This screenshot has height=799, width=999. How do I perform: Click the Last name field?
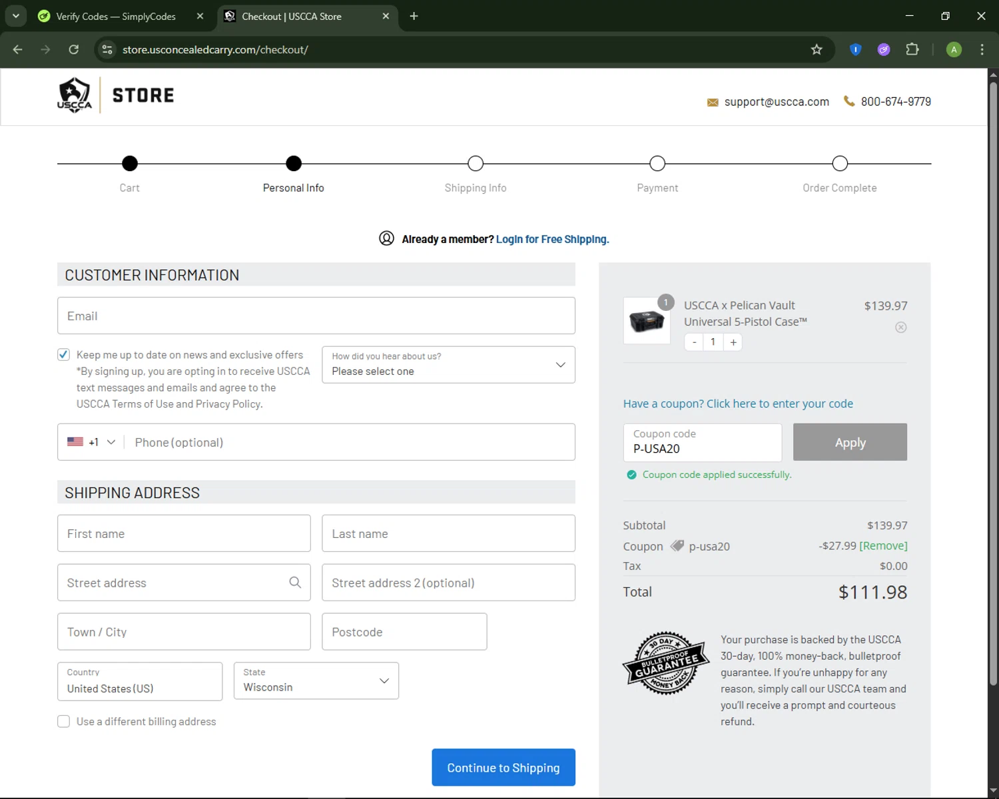(448, 533)
